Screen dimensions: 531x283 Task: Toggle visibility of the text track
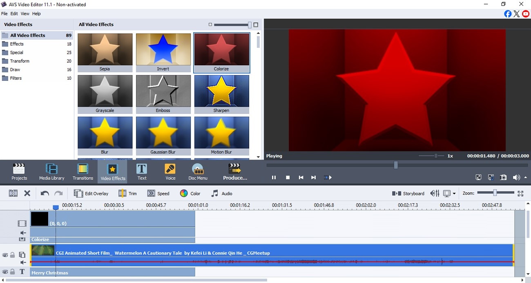pyautogui.click(x=5, y=272)
